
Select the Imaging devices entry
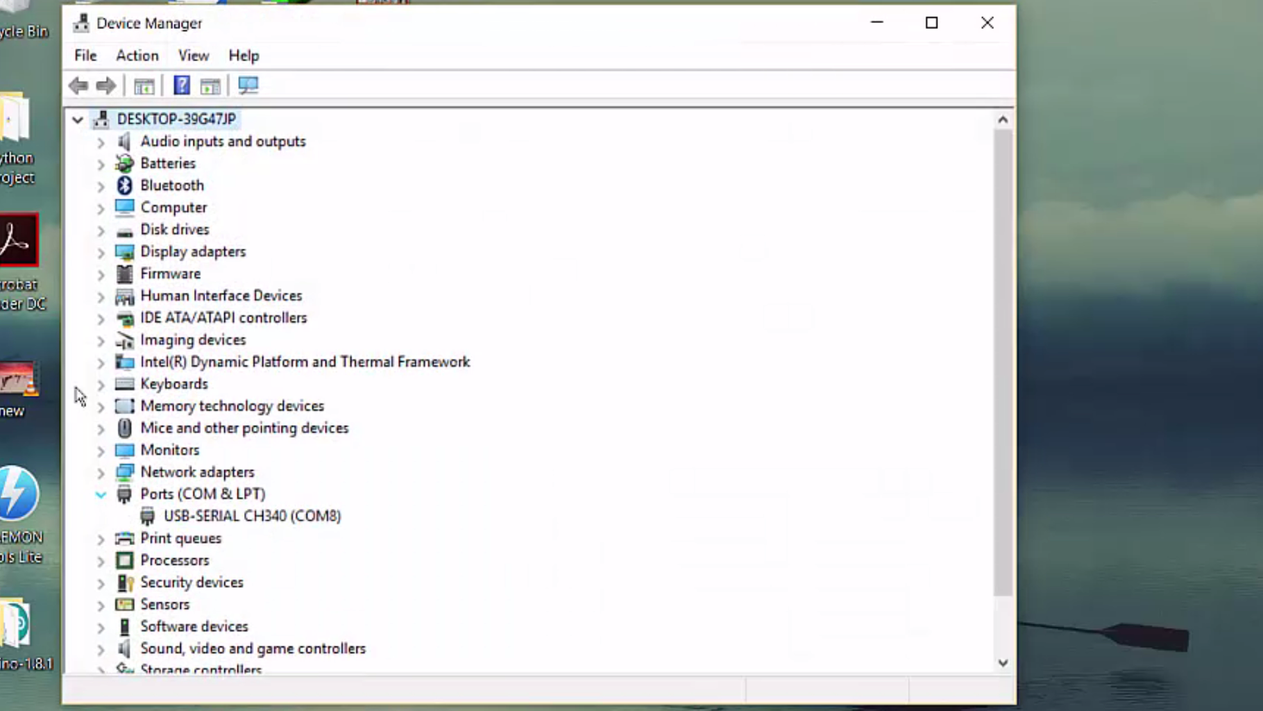point(193,340)
